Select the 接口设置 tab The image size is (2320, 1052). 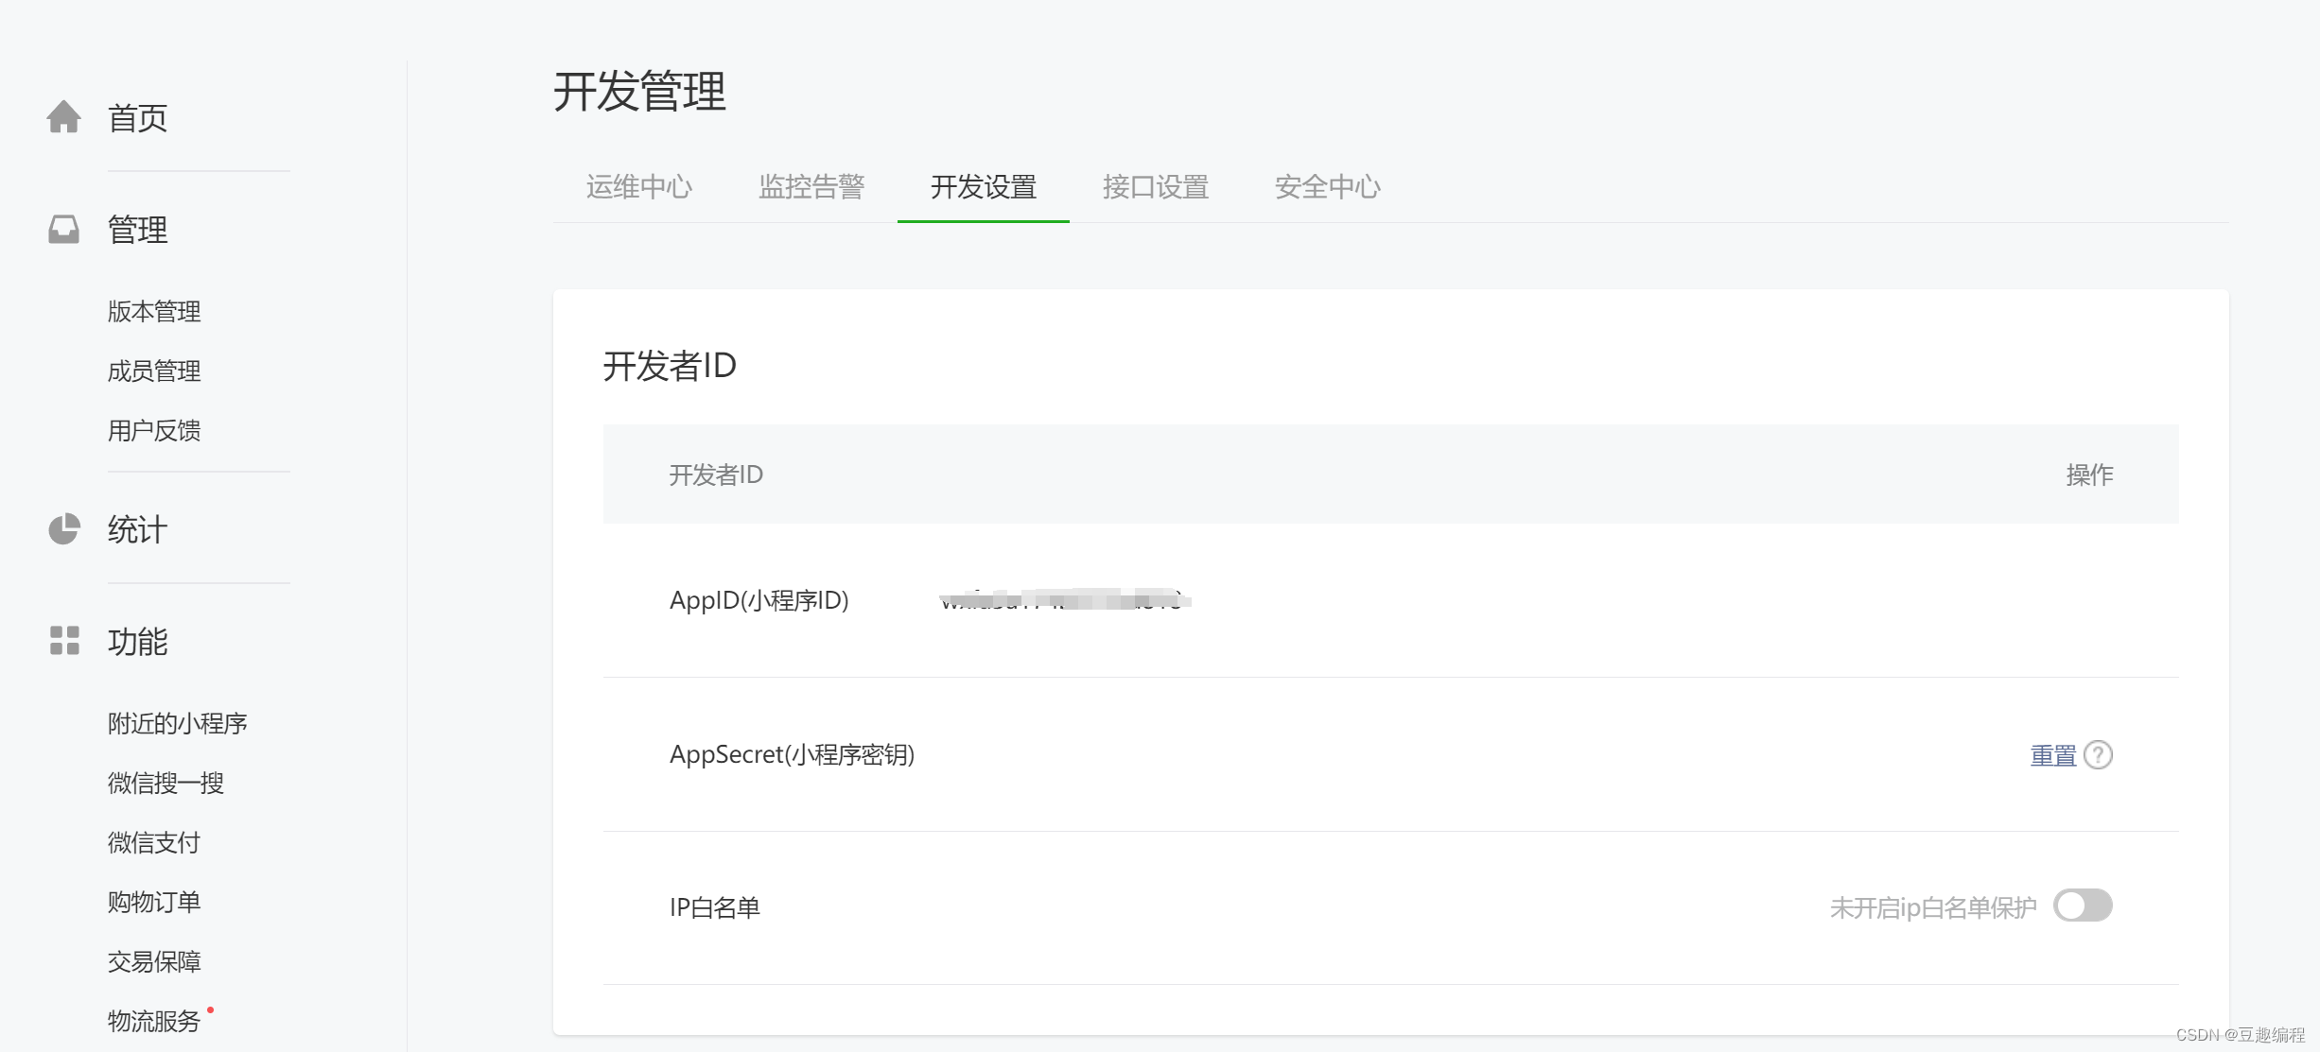[x=1155, y=187]
